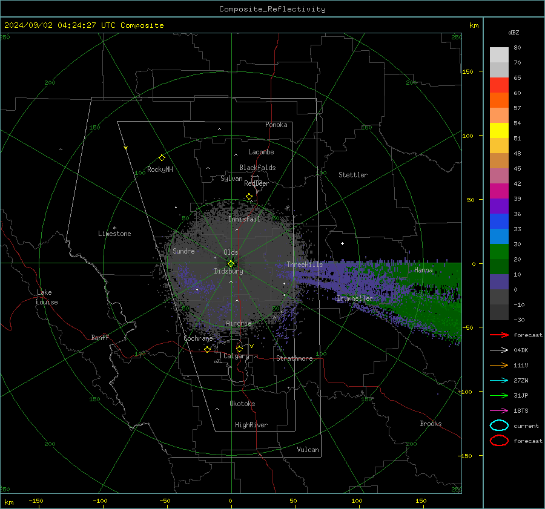545x509 pixels.
Task: Click the Lake Louise label
Action: click(47, 297)
